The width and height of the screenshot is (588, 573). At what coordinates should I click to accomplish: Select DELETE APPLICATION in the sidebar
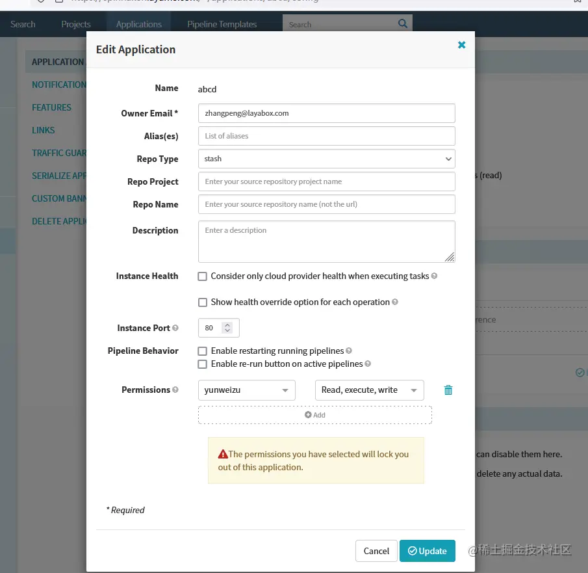(x=59, y=221)
